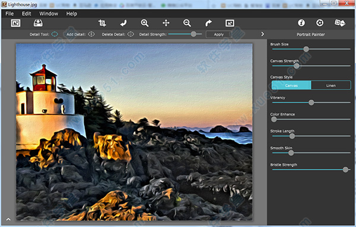The width and height of the screenshot is (356, 227).
Task: Maximize the application window
Action: pos(333,3)
